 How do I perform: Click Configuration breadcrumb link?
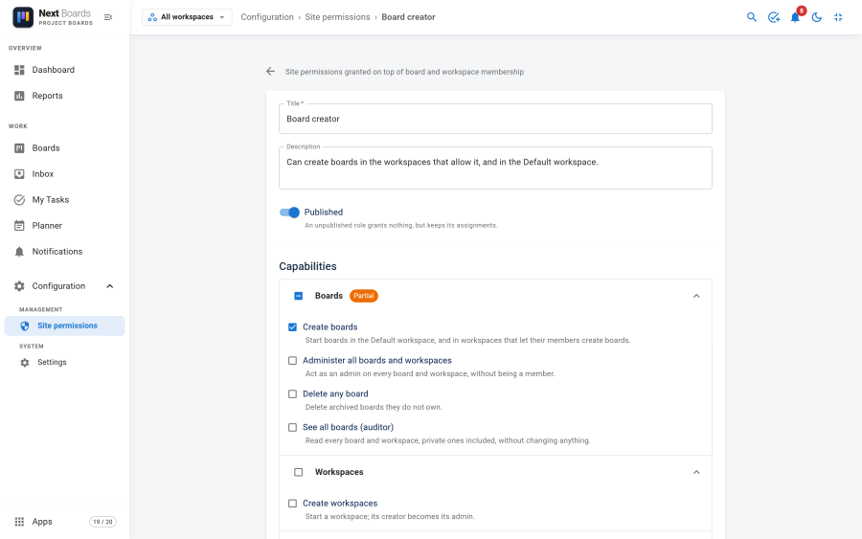tap(267, 17)
